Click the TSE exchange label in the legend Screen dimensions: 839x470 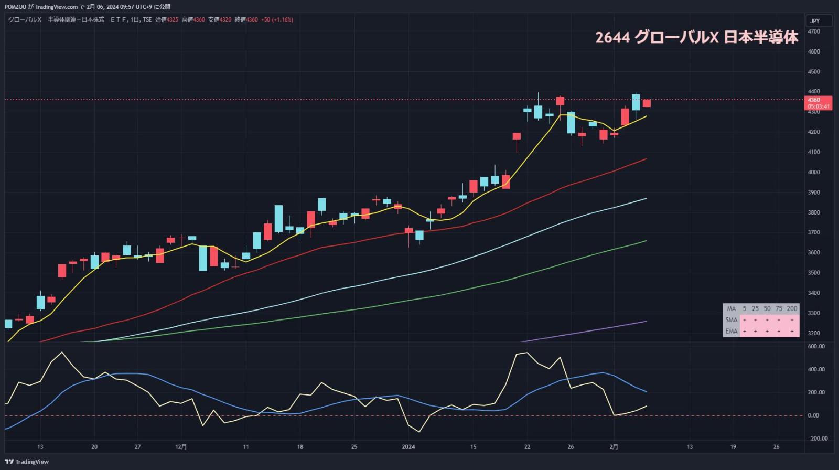point(147,19)
